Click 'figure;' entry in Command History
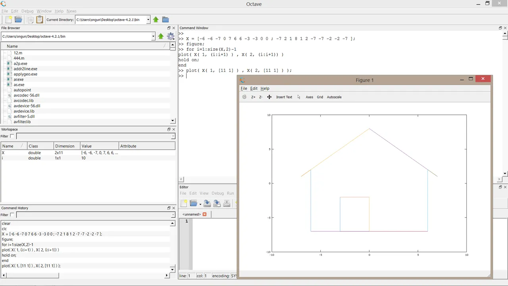508x286 pixels. pos(7,240)
